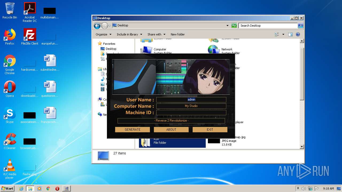The width and height of the screenshot is (342, 192).
Task: Expand the address bar history dropdown
Action: pos(227,26)
